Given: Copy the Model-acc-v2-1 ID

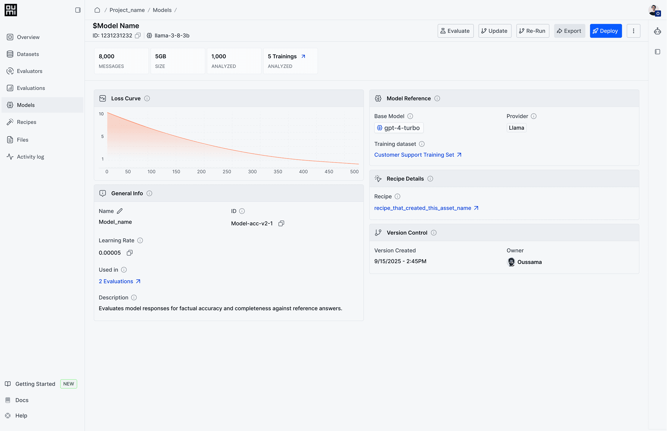Looking at the screenshot, I should [281, 223].
